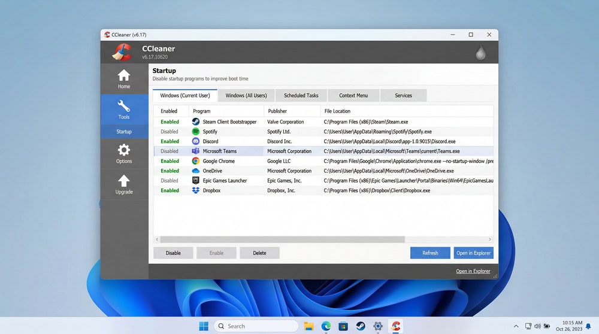Viewport: 599px width, 334px height.
Task: Select the Google Chrome program icon
Action: [x=196, y=161]
